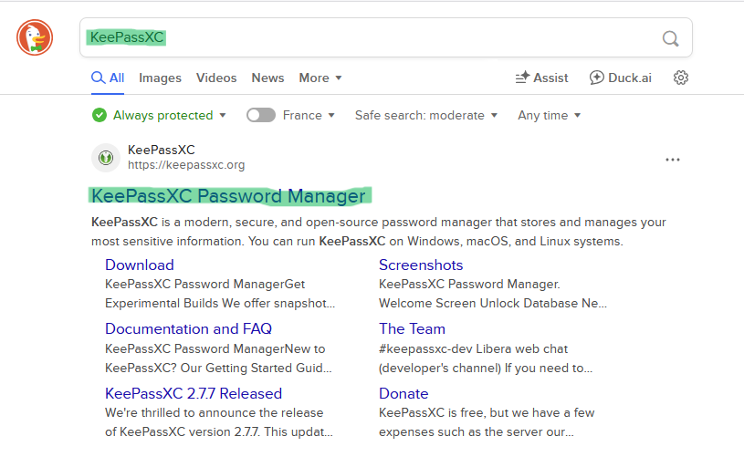This screenshot has width=744, height=457.
Task: Open the Download sitelink
Action: coord(140,265)
